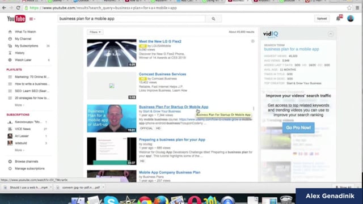Open arrow menu for convert-jpg-to-pdf download
This screenshot has height=204, width=363.
coord(103,188)
